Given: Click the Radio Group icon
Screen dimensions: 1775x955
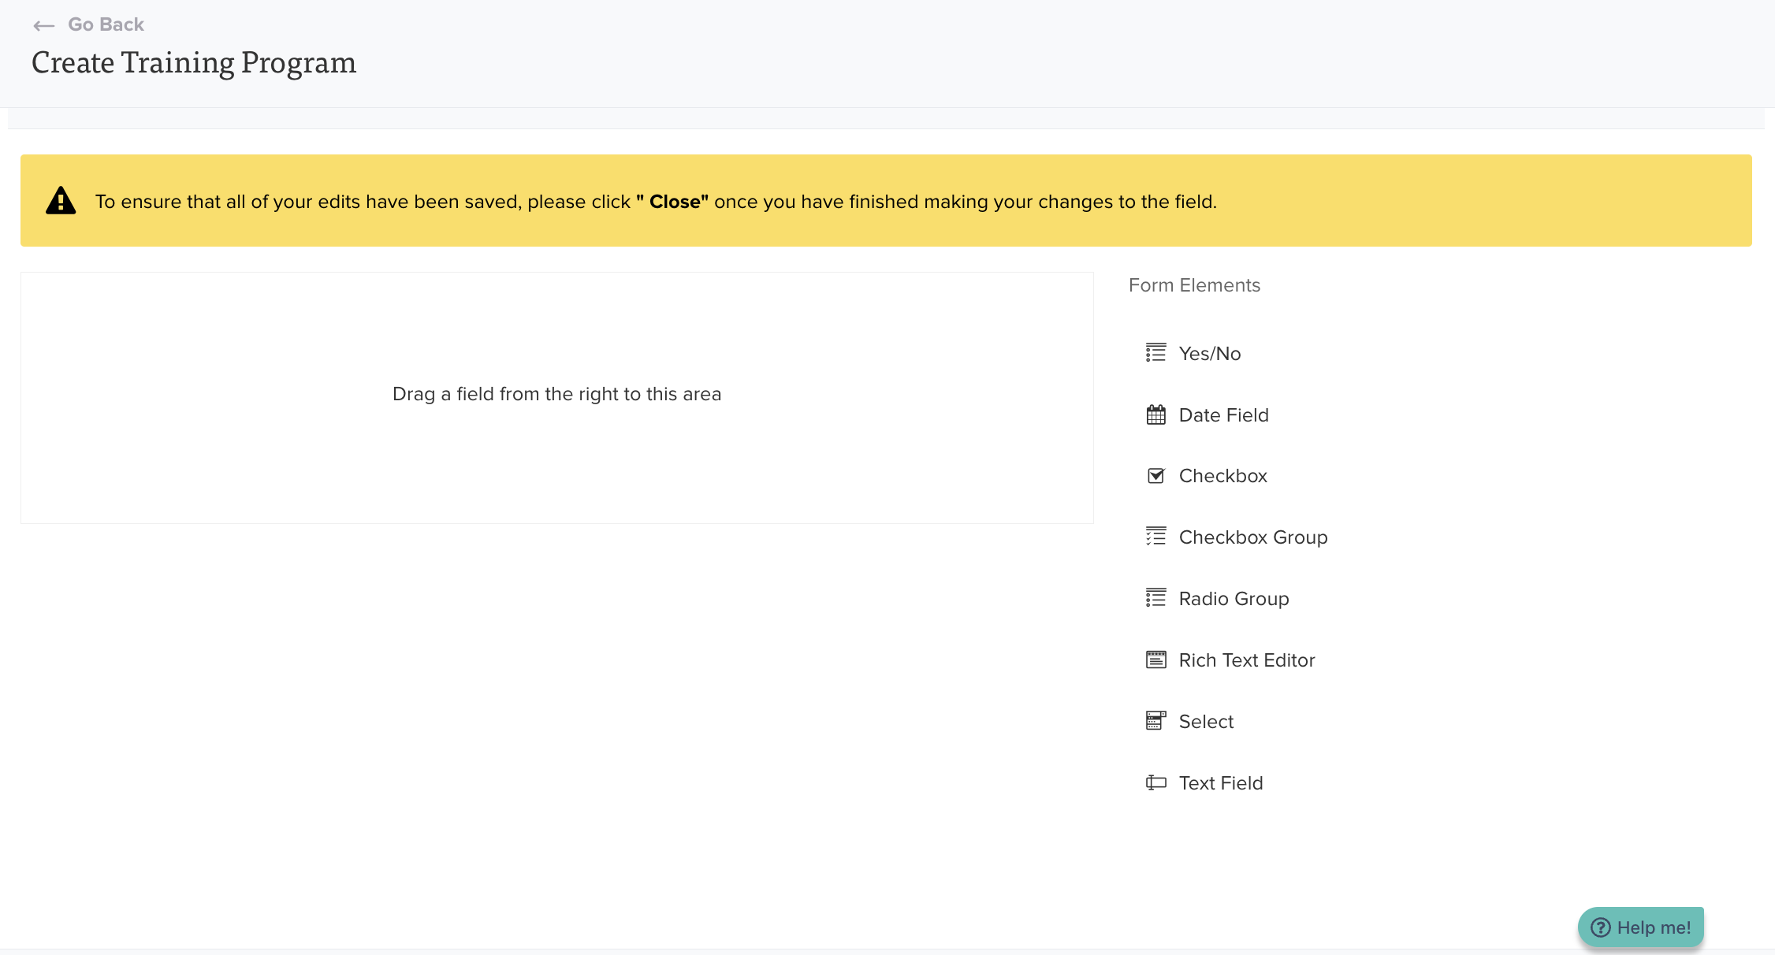Looking at the screenshot, I should coord(1155,598).
